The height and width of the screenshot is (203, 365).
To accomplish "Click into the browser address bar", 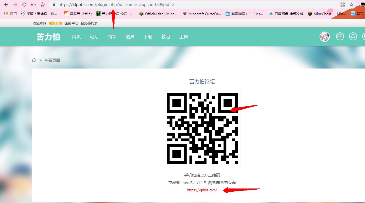I will [196, 5].
